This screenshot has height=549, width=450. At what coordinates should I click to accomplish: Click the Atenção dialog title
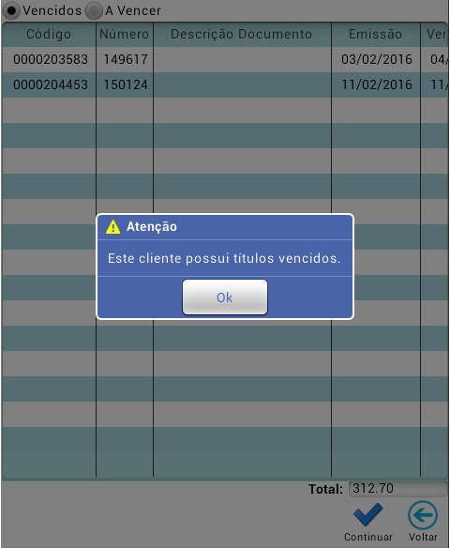152,226
